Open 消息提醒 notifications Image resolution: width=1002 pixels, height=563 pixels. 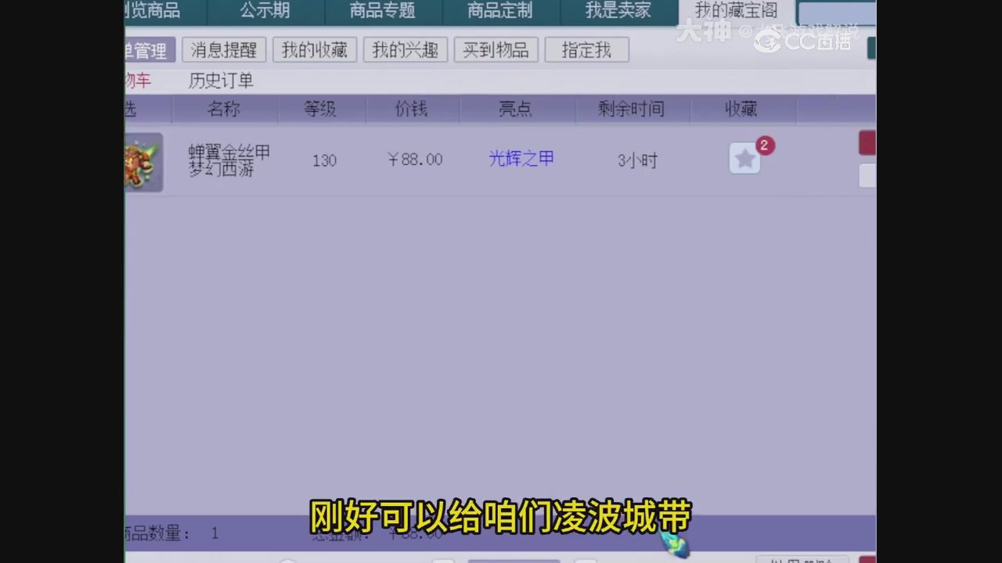click(224, 49)
